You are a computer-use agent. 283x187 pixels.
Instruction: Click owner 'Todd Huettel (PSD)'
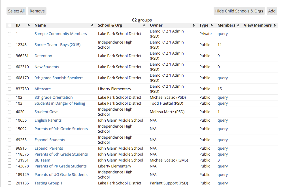pos(166,103)
